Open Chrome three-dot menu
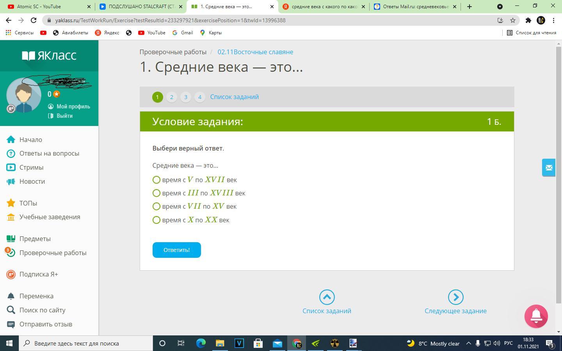The width and height of the screenshot is (562, 351). (553, 20)
